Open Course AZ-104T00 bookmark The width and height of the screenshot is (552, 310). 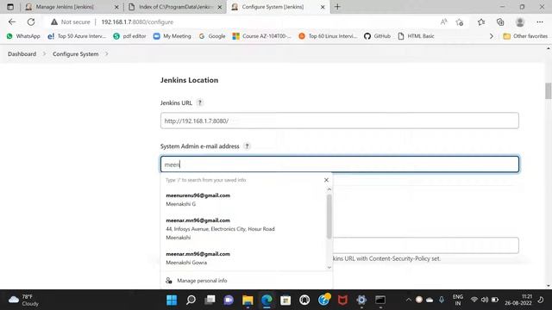click(x=262, y=36)
